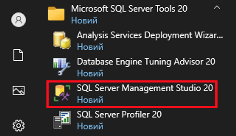Click the Database Engine Tuning Advisor icon
The height and width of the screenshot is (136, 236).
pos(62,67)
